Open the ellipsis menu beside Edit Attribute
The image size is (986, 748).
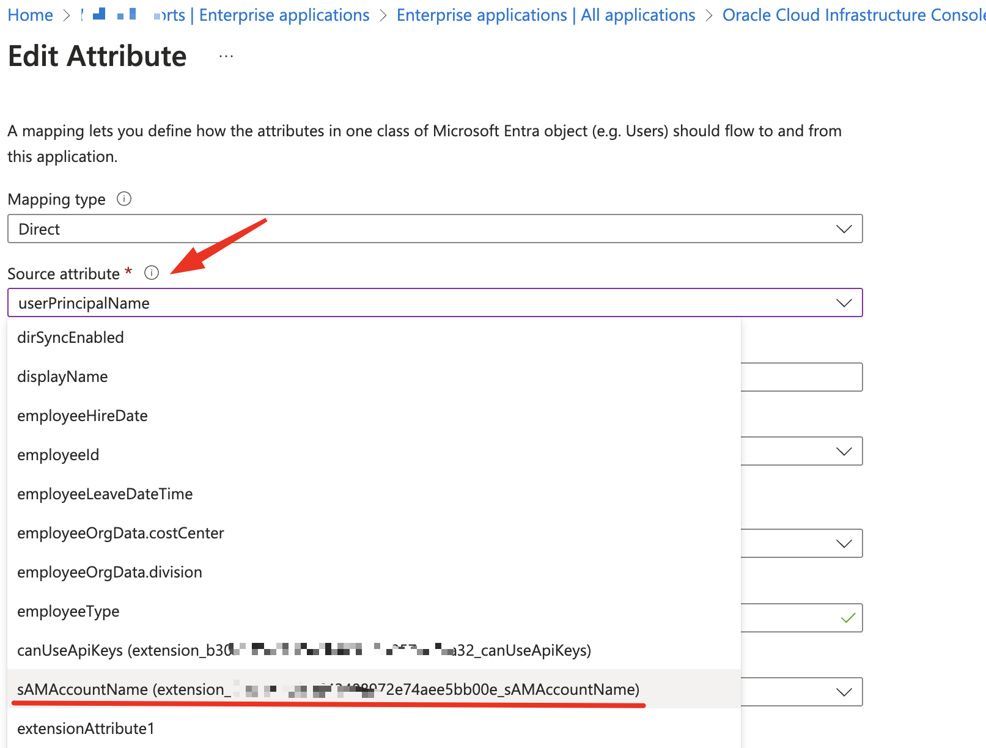[x=226, y=57]
